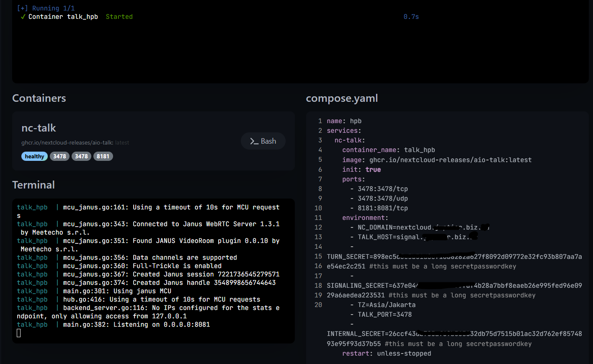Click 'services:' line in compose.yaml
This screenshot has width=593, height=364.
pos(344,131)
